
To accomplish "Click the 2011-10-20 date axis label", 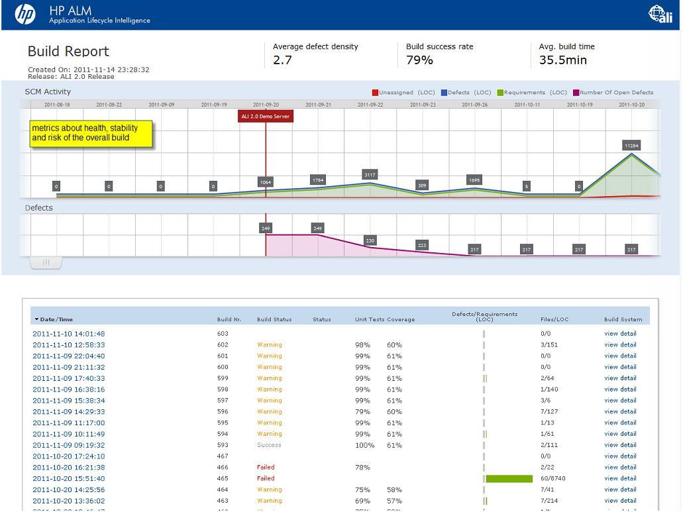I will (631, 105).
